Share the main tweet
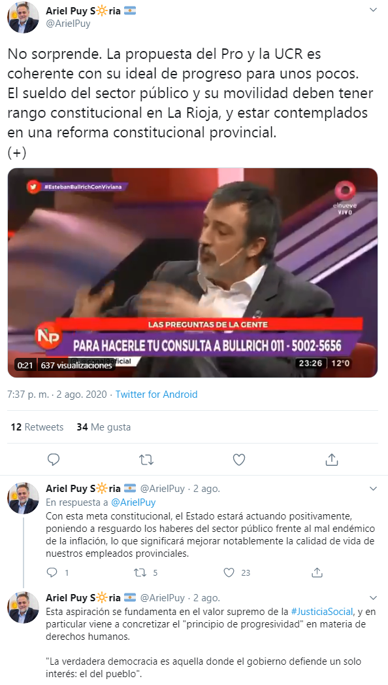388x685 pixels. click(332, 459)
